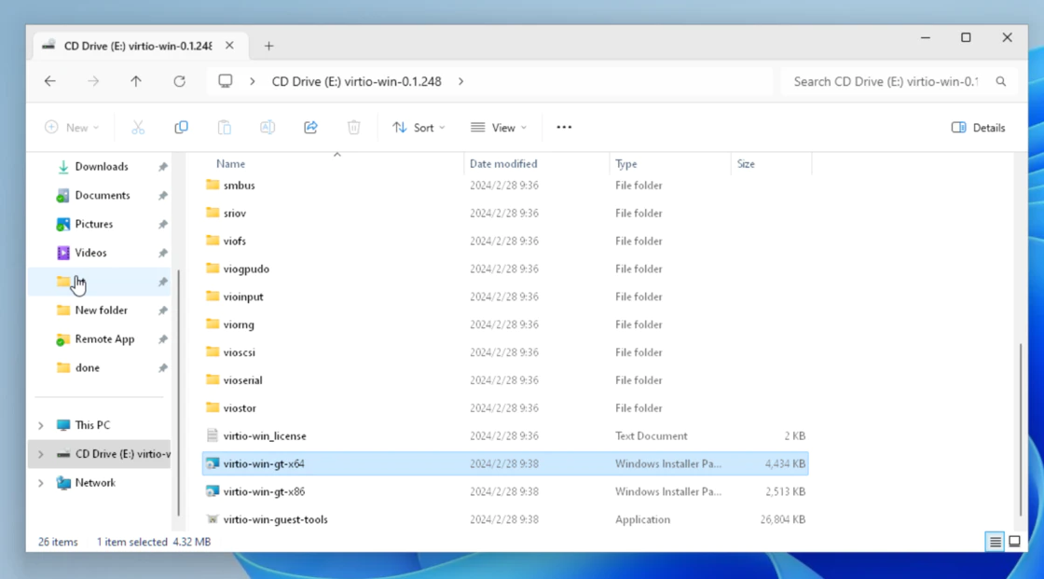This screenshot has height=579, width=1044.
Task: Select This PC in navigation pane
Action: tap(92, 425)
